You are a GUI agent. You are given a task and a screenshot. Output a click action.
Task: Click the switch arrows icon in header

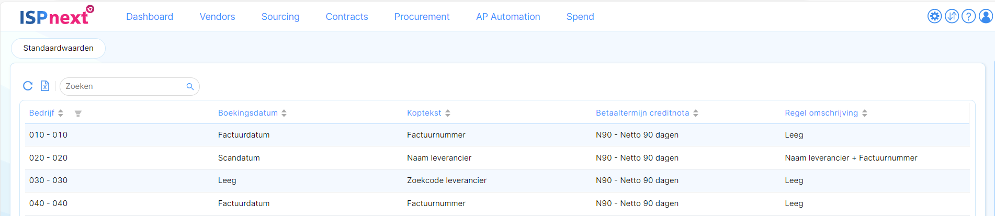pos(952,16)
